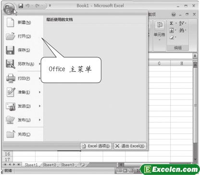Click the folder icon beside 关闭

11,134
